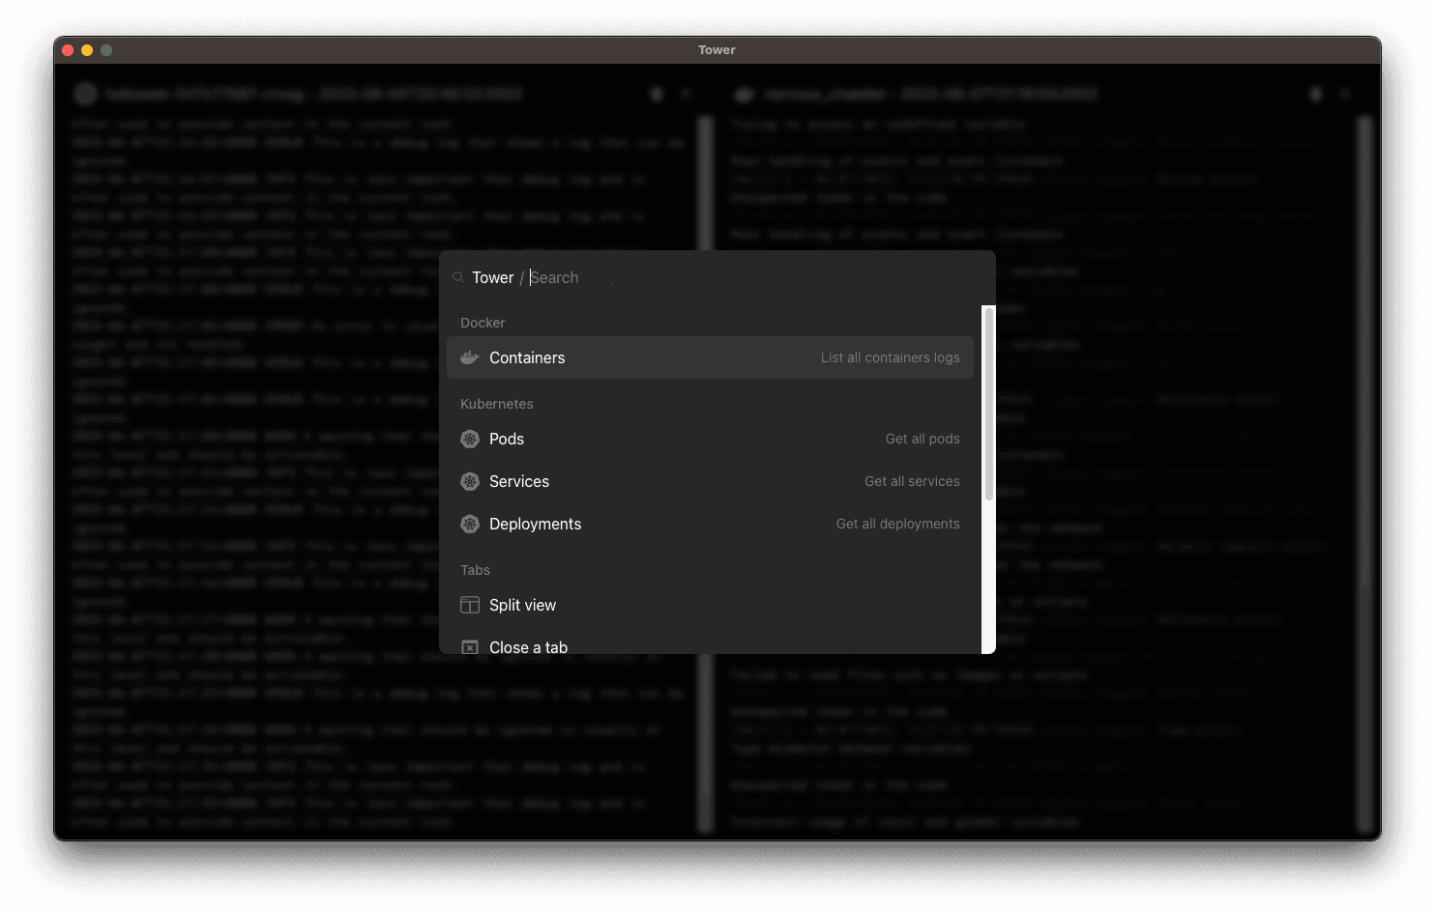
Task: Click the Kubernetes icon next to Services
Action: coord(470,481)
